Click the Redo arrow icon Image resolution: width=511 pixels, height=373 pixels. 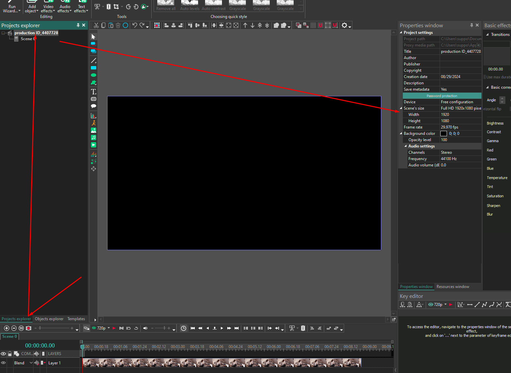(x=142, y=25)
